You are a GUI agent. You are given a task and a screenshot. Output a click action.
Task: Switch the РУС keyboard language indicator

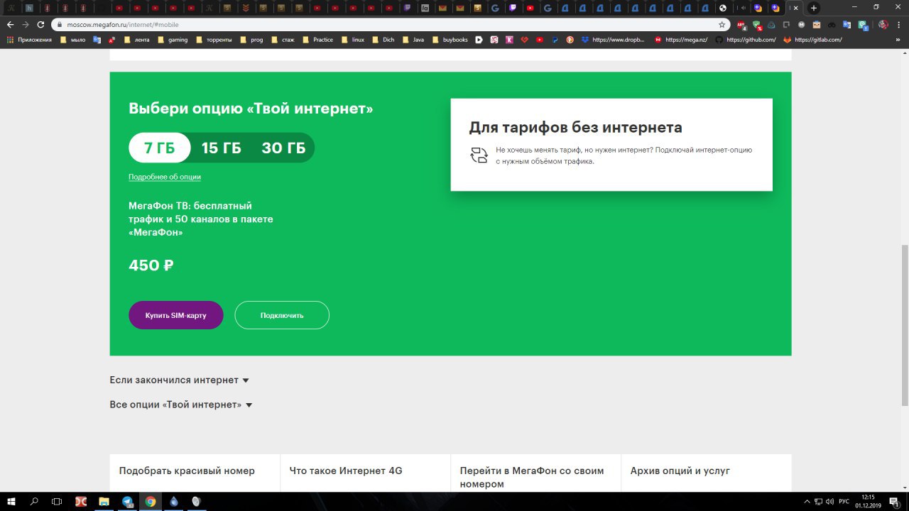pyautogui.click(x=844, y=501)
